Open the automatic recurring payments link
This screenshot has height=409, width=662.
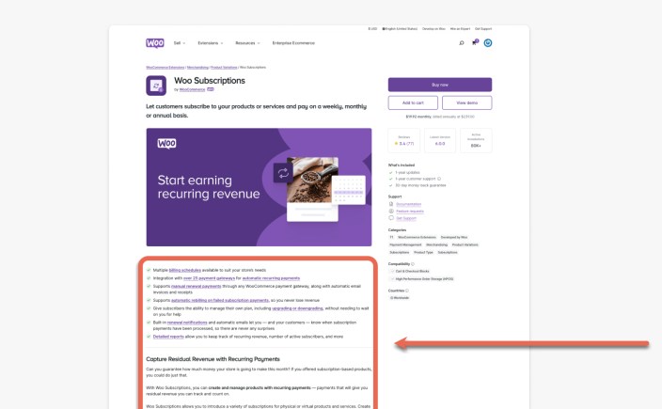click(271, 278)
